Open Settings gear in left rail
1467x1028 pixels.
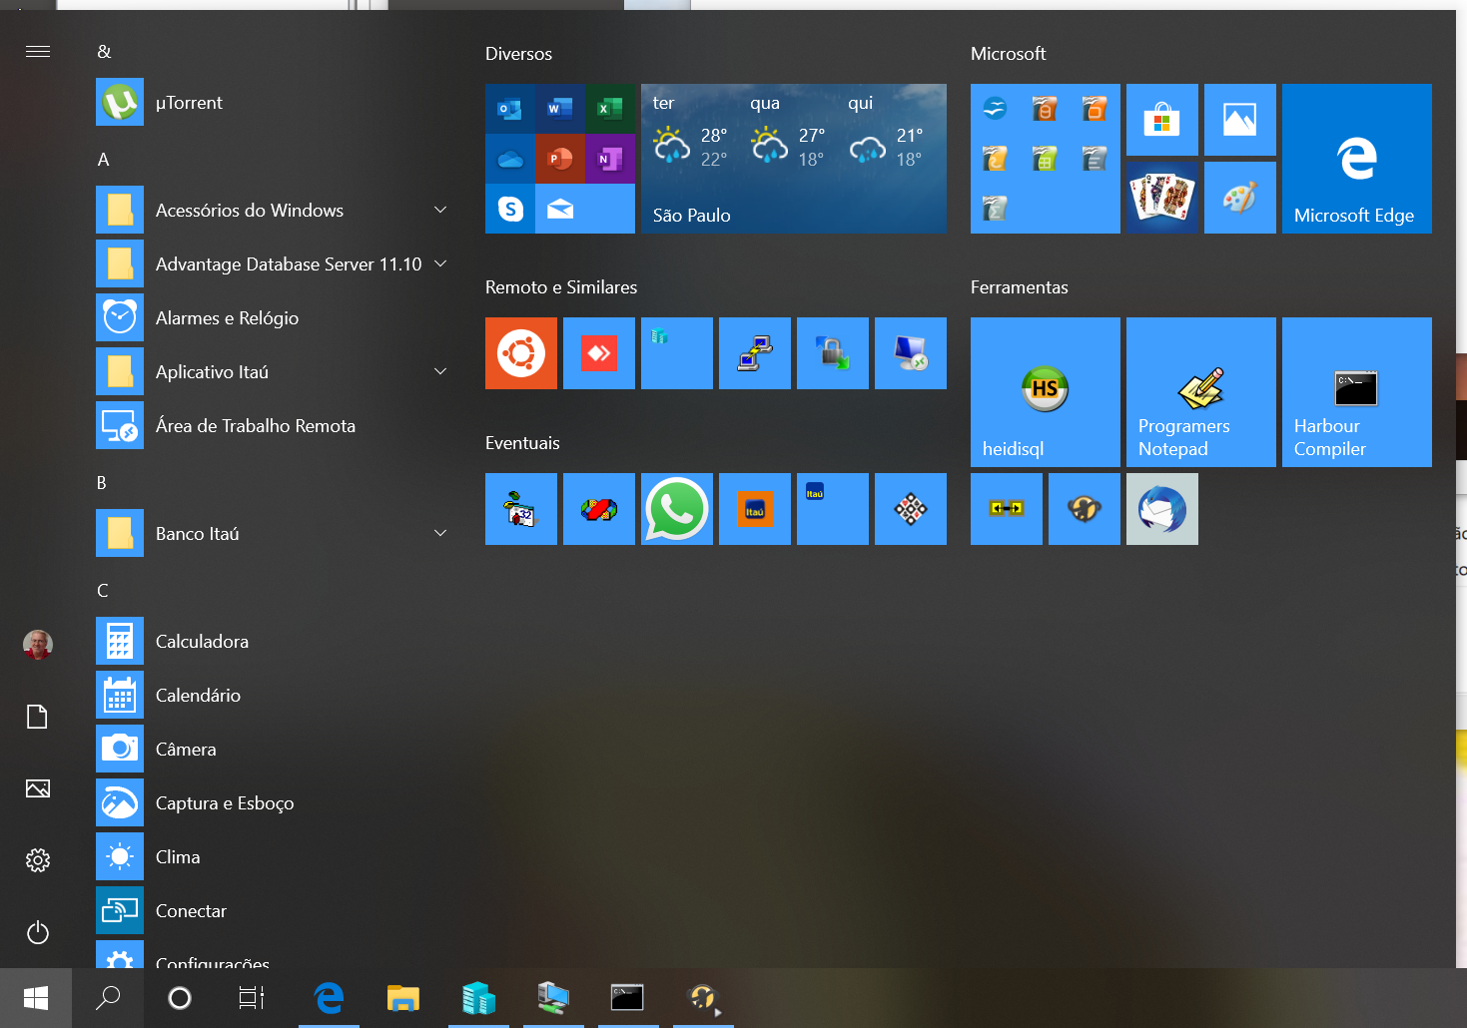click(38, 860)
